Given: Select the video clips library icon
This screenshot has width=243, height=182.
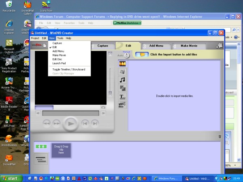Looking at the screenshot, I should pyautogui.click(x=122, y=63).
